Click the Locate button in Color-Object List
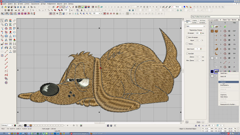240x135 pixels. pos(216,20)
